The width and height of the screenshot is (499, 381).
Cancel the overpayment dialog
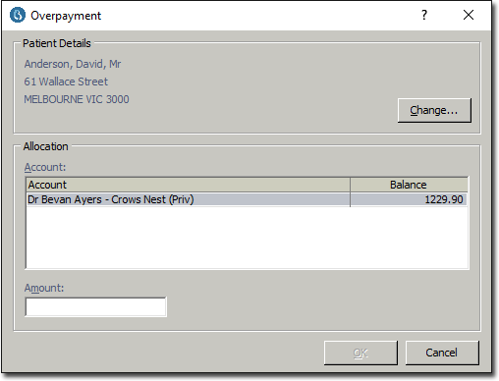point(442,353)
